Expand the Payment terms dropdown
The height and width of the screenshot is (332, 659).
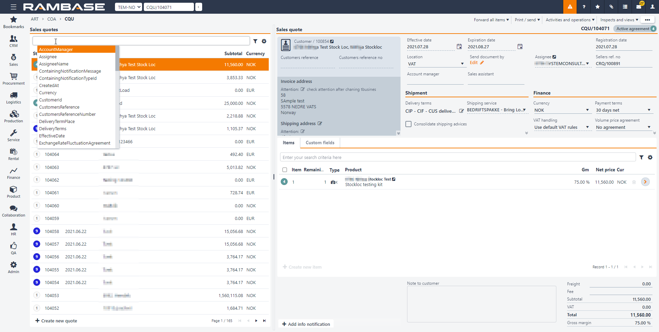(x=649, y=110)
